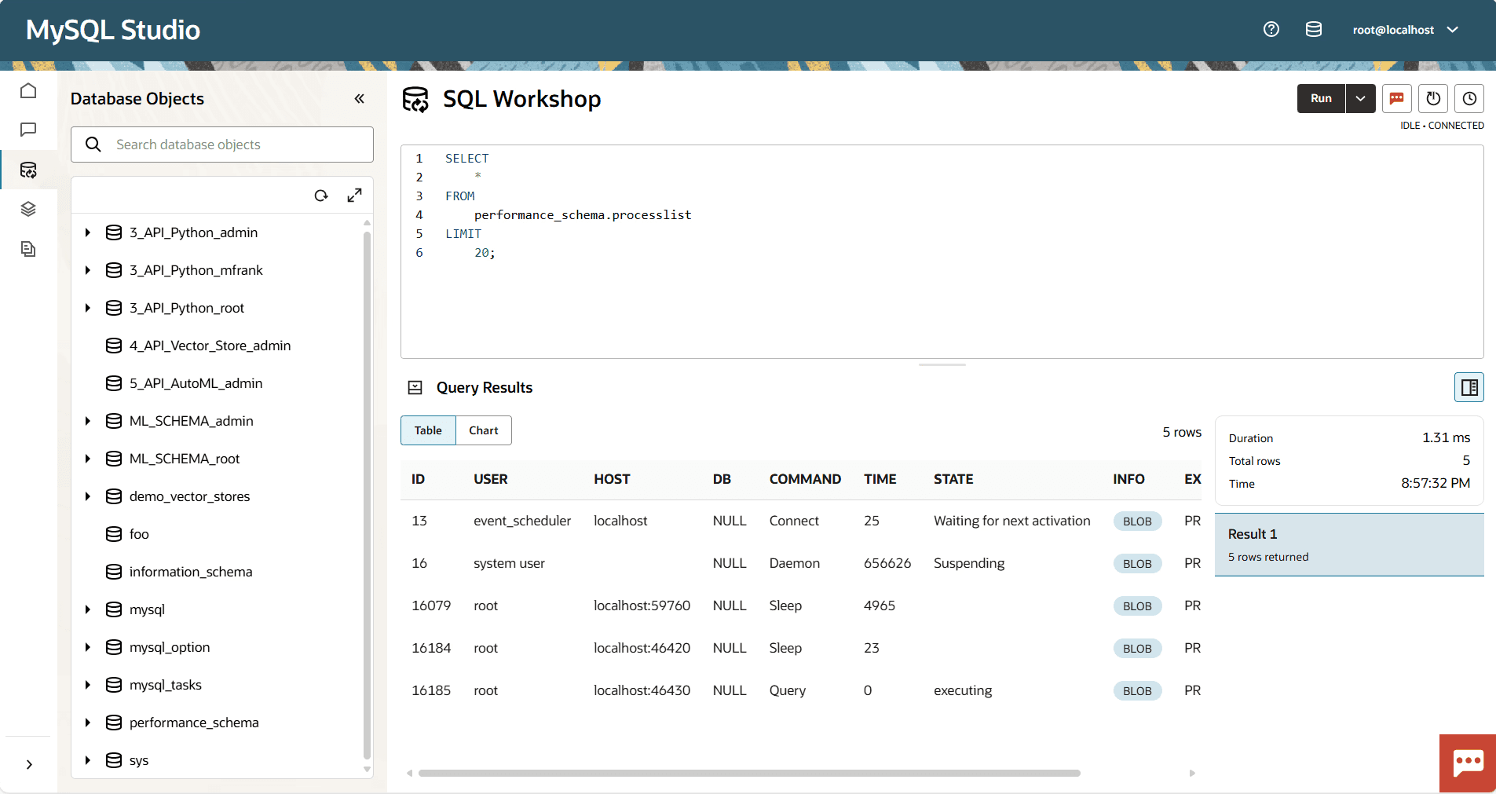Open the chat assistant toolbar icon

(x=1397, y=98)
